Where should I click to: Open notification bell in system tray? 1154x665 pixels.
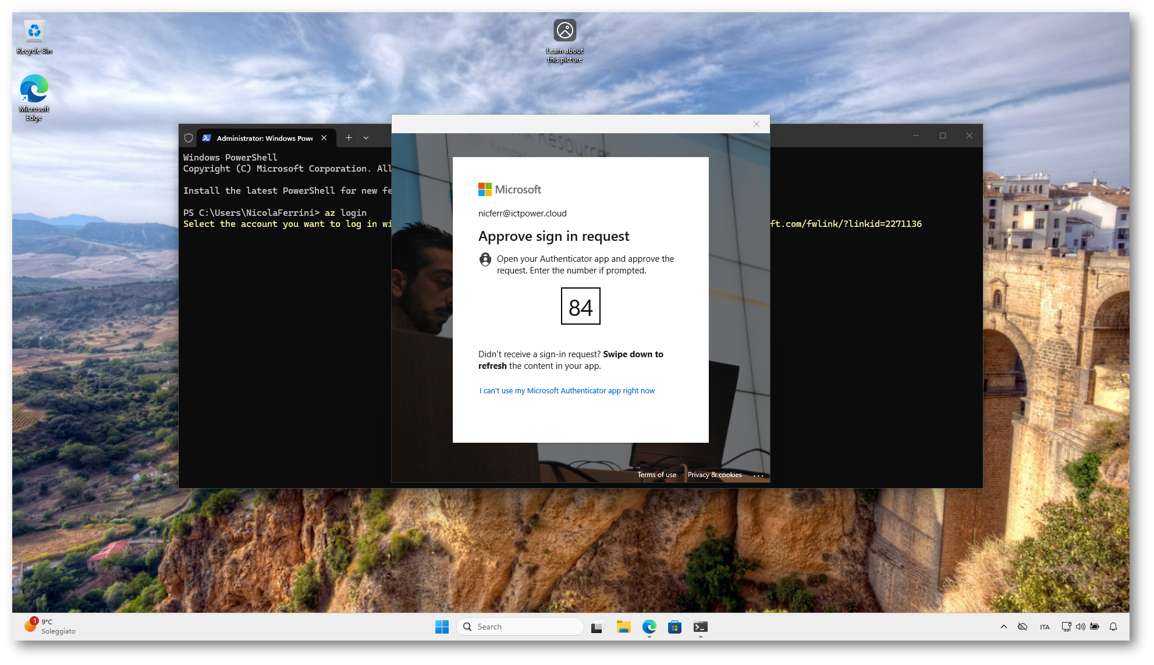point(1113,627)
